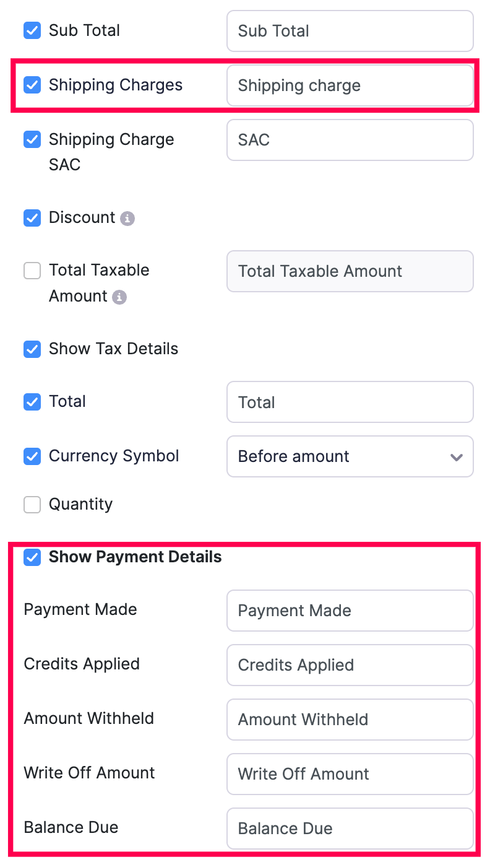
Task: Focus the Total label input field
Action: pyautogui.click(x=350, y=403)
